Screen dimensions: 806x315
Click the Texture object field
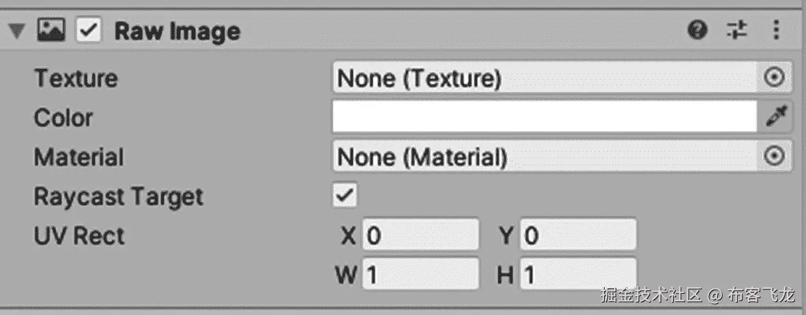(545, 78)
